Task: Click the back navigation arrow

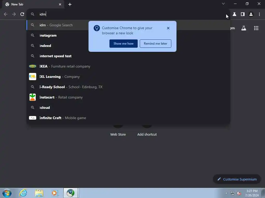Action: pos(6,14)
